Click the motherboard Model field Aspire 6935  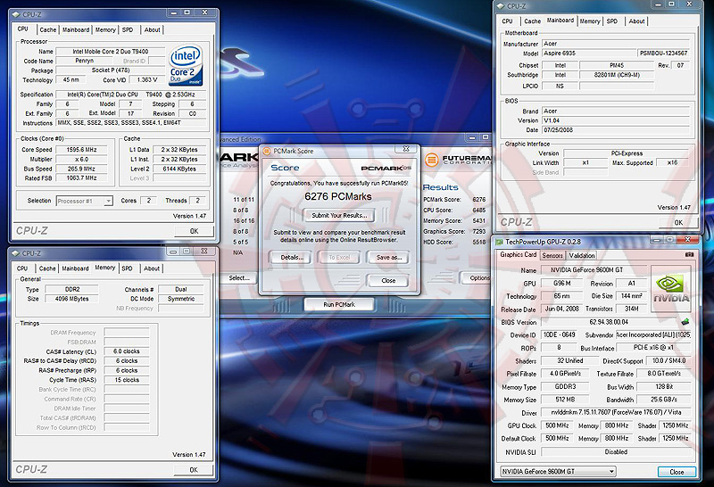[x=588, y=54]
